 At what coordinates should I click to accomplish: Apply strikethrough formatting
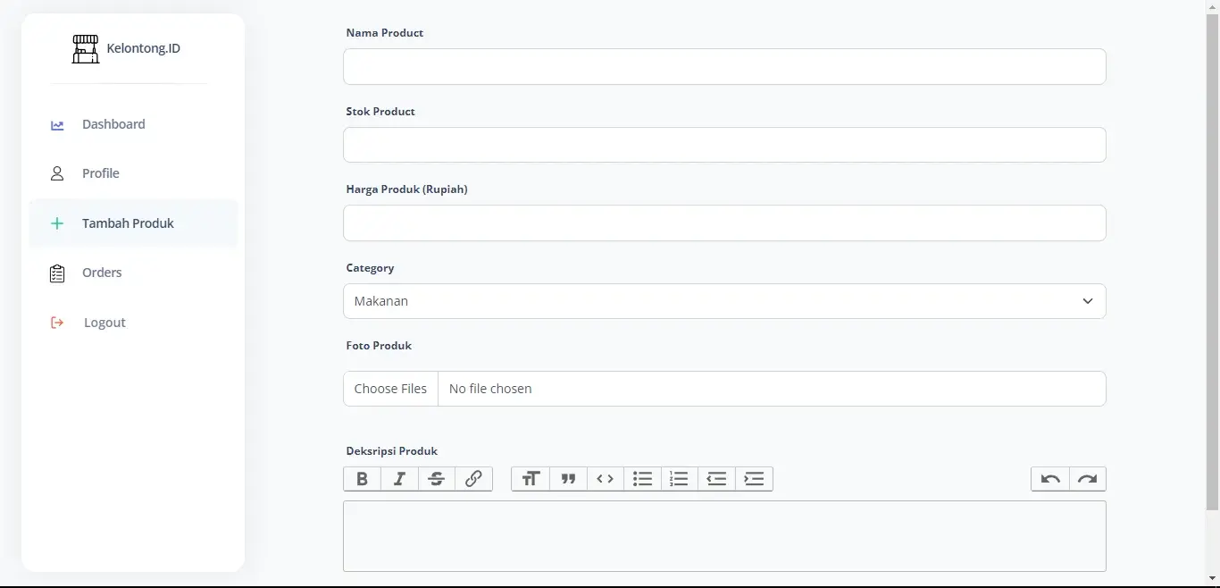click(437, 479)
